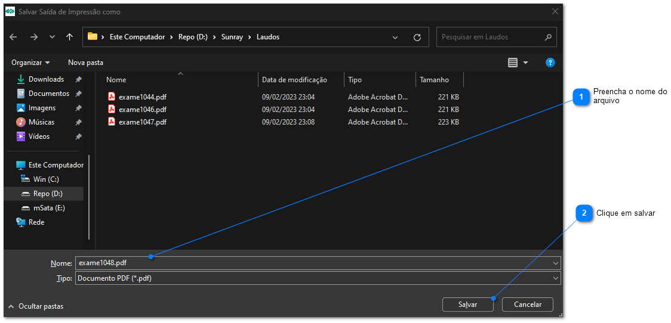
Task: Refresh the Laudos folder listing
Action: pos(417,37)
